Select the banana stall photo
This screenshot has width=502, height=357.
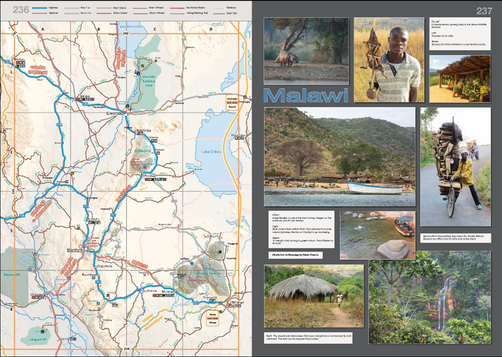tap(460, 79)
